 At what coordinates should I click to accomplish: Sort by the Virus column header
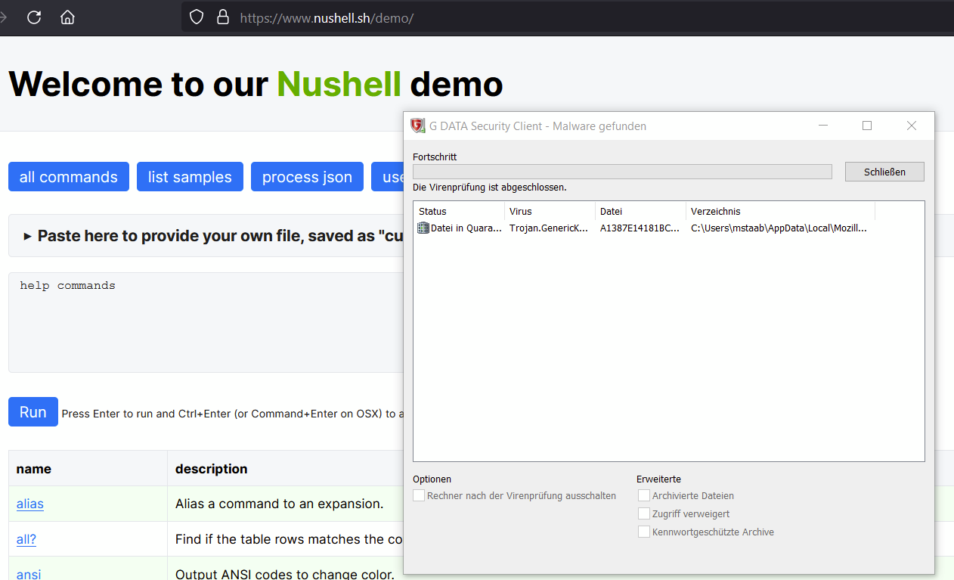(x=550, y=212)
